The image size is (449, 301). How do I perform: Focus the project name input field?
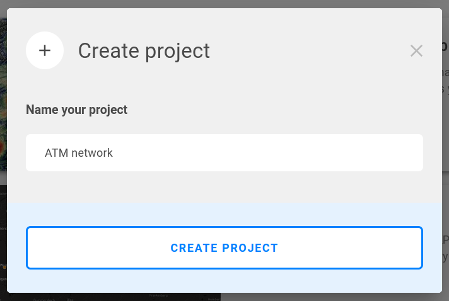point(224,152)
